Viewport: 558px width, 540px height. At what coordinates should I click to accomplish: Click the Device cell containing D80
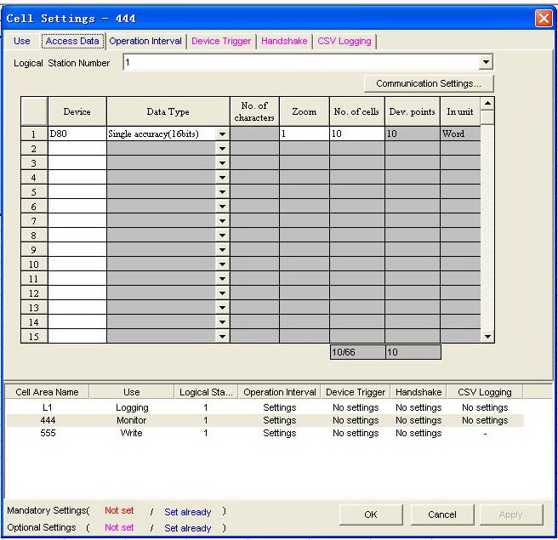[77, 134]
